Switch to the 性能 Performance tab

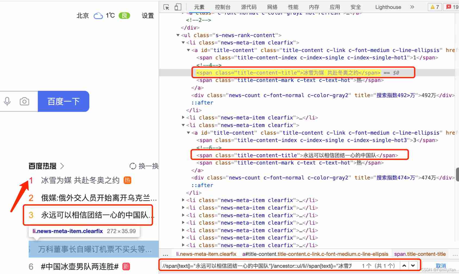pos(293,7)
